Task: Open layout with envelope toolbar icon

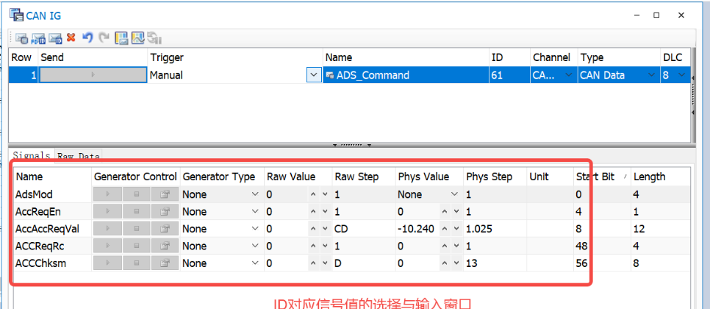Action: 121,38
